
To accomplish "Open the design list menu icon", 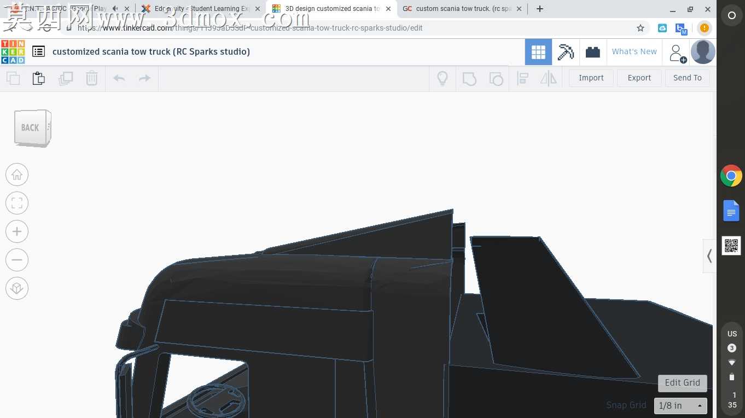I will point(38,51).
